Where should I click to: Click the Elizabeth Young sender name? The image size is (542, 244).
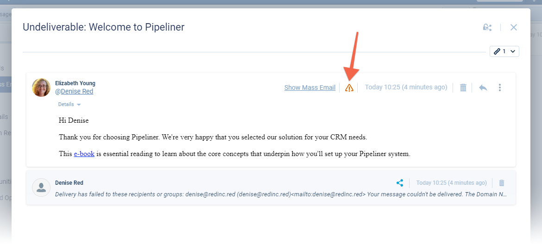point(75,83)
